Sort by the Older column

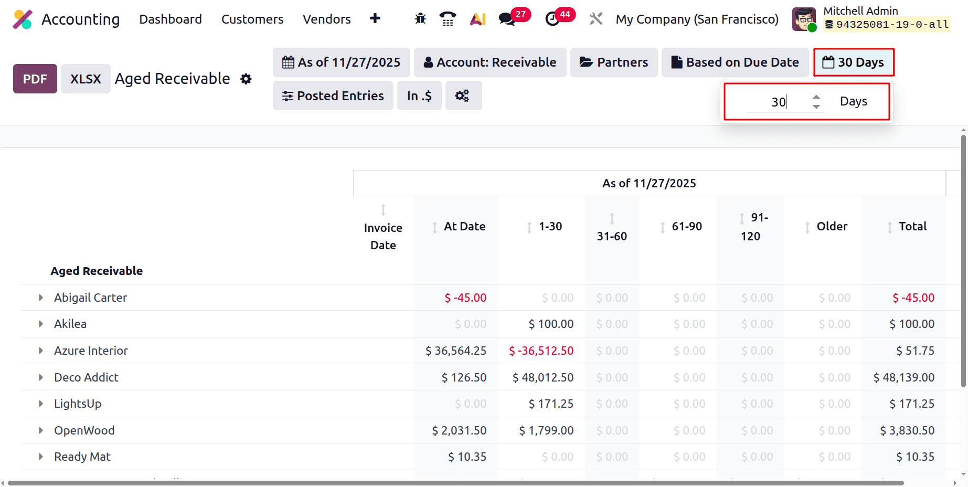807,227
